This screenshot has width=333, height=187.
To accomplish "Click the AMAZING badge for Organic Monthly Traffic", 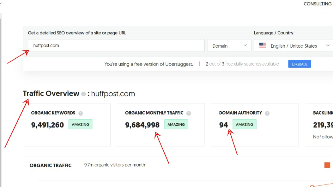I will [x=176, y=124].
